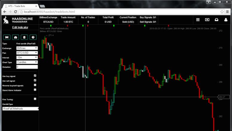Toggle the Use sell signal checkbox
The image size is (232, 131).
pyautogui.click(x=35, y=80)
